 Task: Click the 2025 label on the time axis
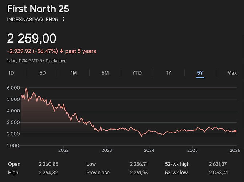[x=192, y=150]
